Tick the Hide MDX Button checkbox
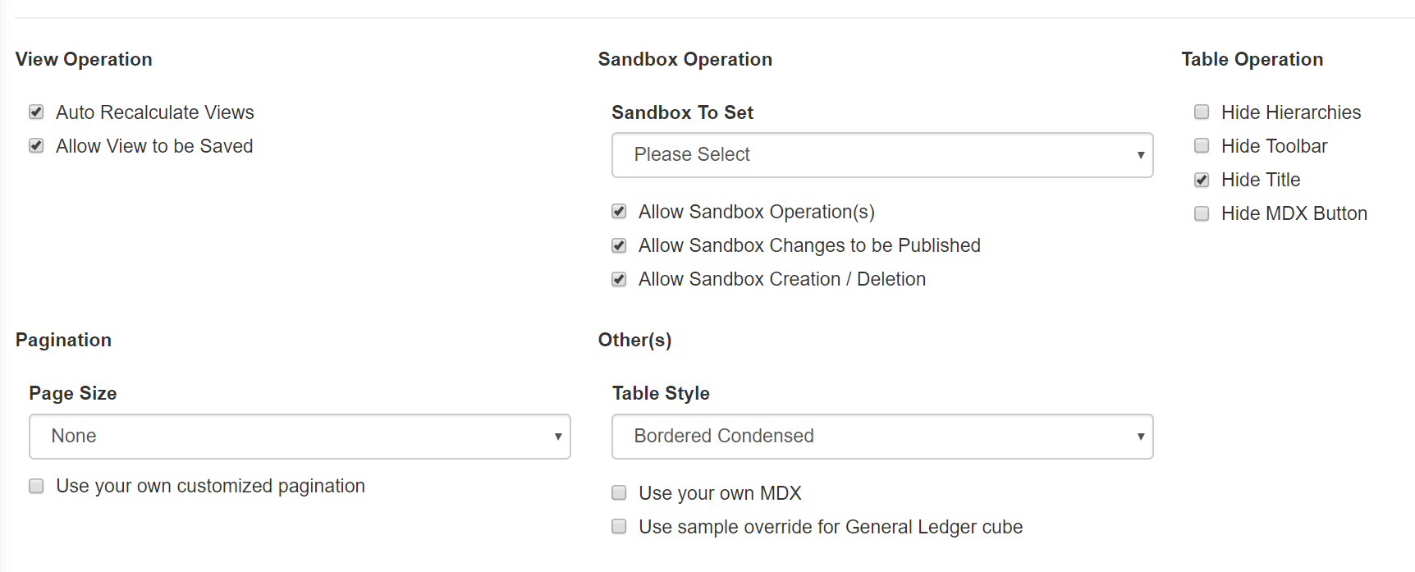Image resolution: width=1415 pixels, height=572 pixels. coord(1202,213)
